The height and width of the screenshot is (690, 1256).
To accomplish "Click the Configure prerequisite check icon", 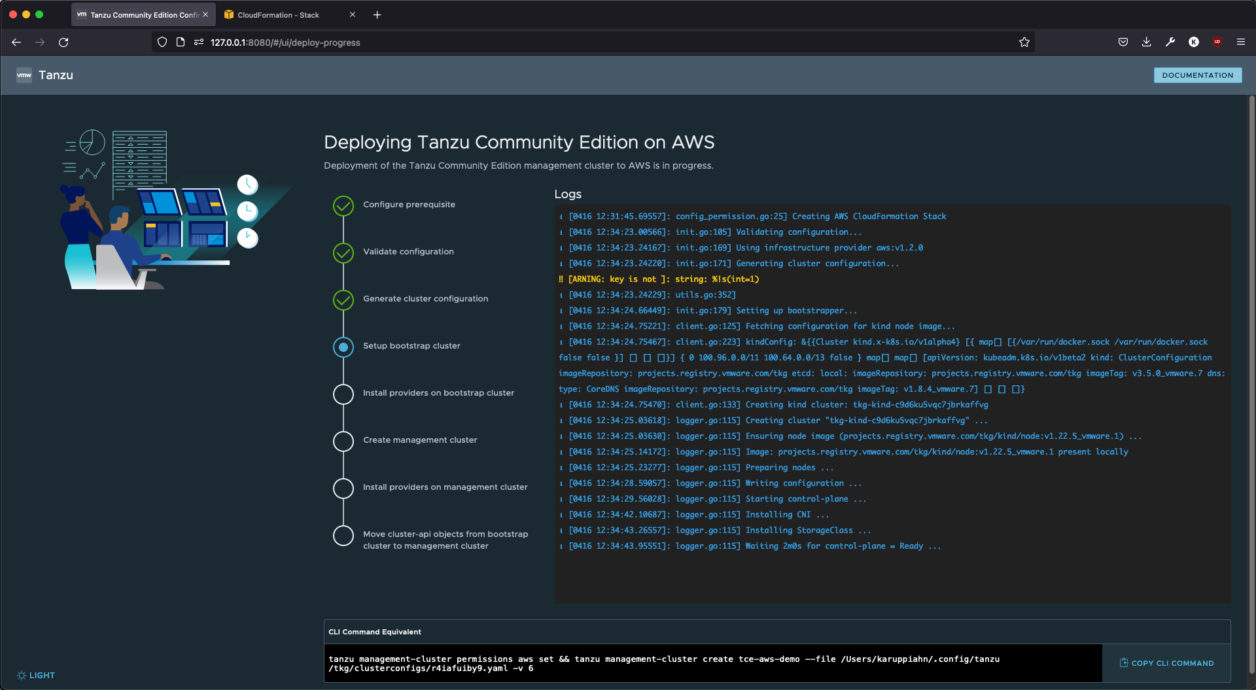I will pyautogui.click(x=343, y=206).
